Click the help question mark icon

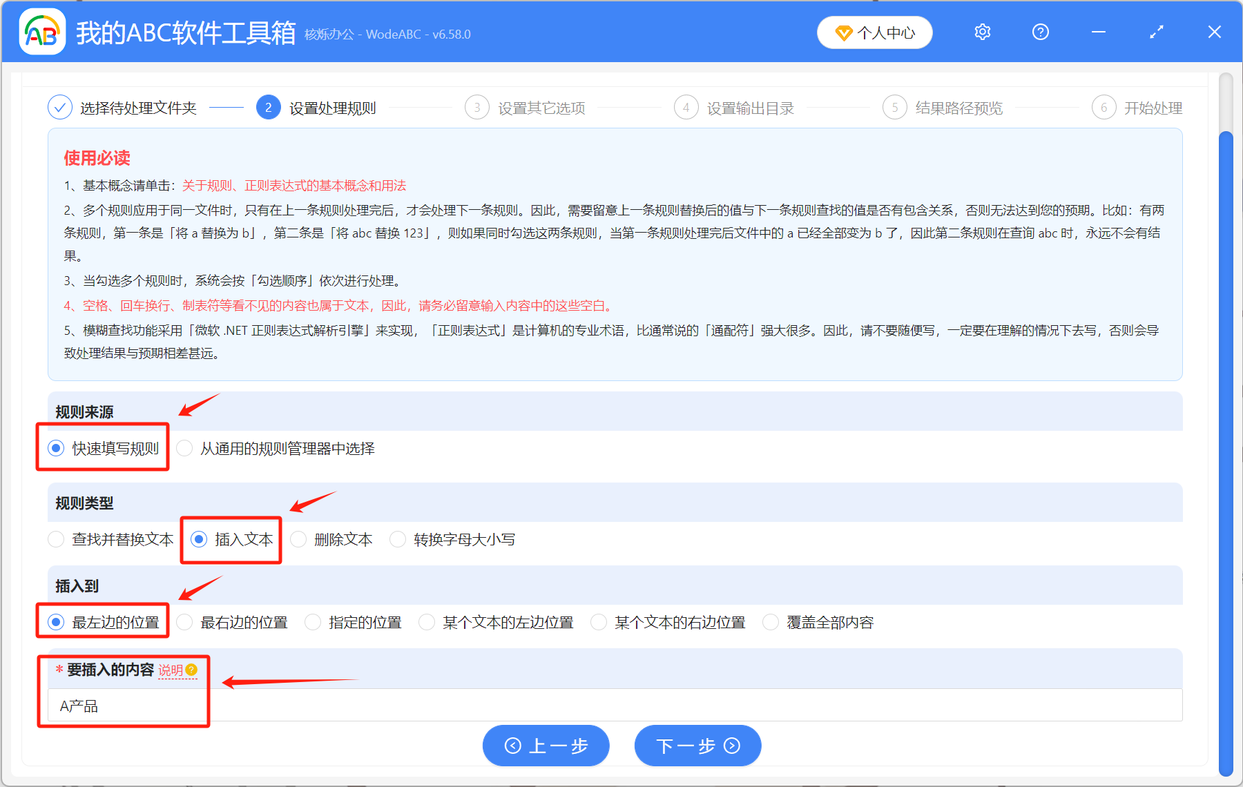(1040, 32)
